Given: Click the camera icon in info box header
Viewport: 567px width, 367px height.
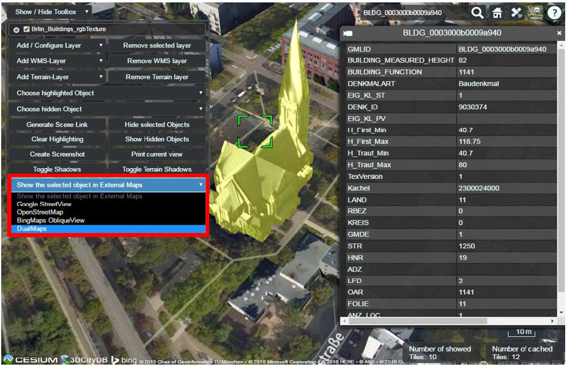Looking at the screenshot, I should (348, 33).
